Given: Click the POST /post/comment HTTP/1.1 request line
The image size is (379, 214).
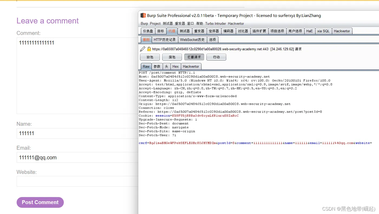Looking at the screenshot, I should tap(167, 73).
